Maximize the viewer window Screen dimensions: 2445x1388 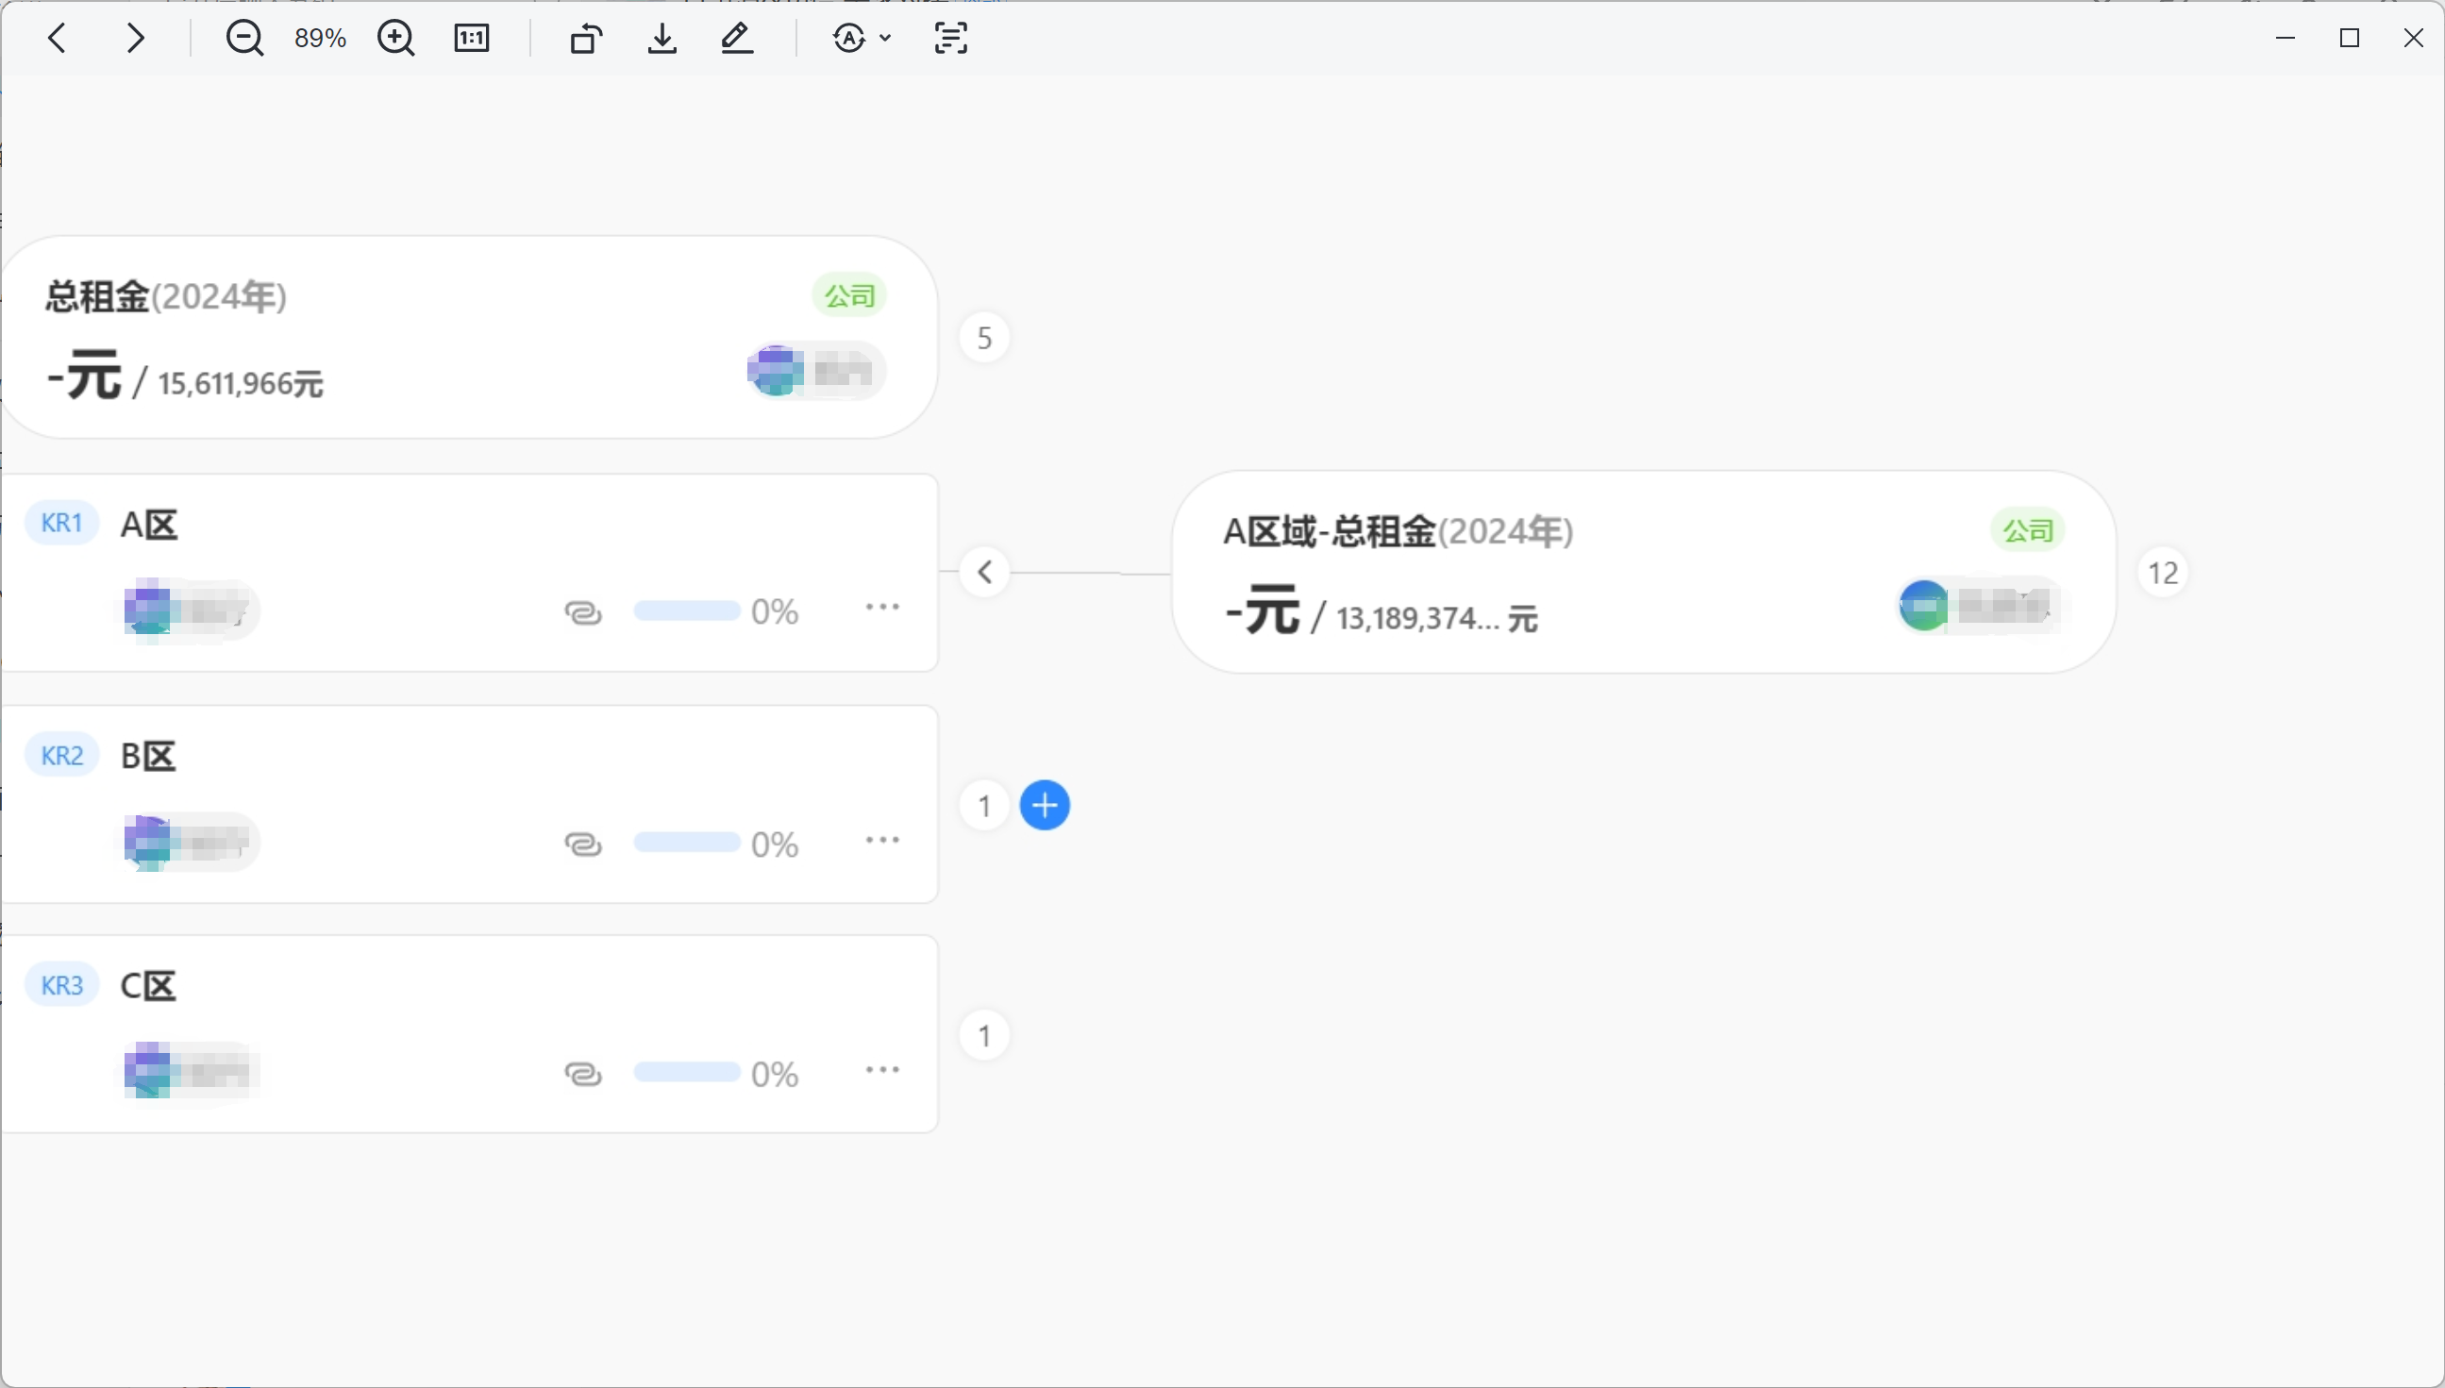pos(2350,38)
